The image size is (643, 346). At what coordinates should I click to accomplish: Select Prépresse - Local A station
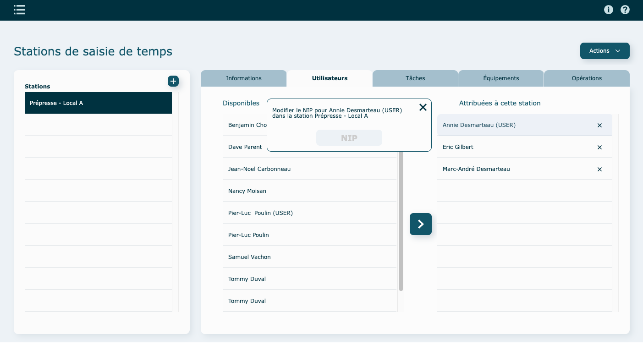(x=98, y=103)
